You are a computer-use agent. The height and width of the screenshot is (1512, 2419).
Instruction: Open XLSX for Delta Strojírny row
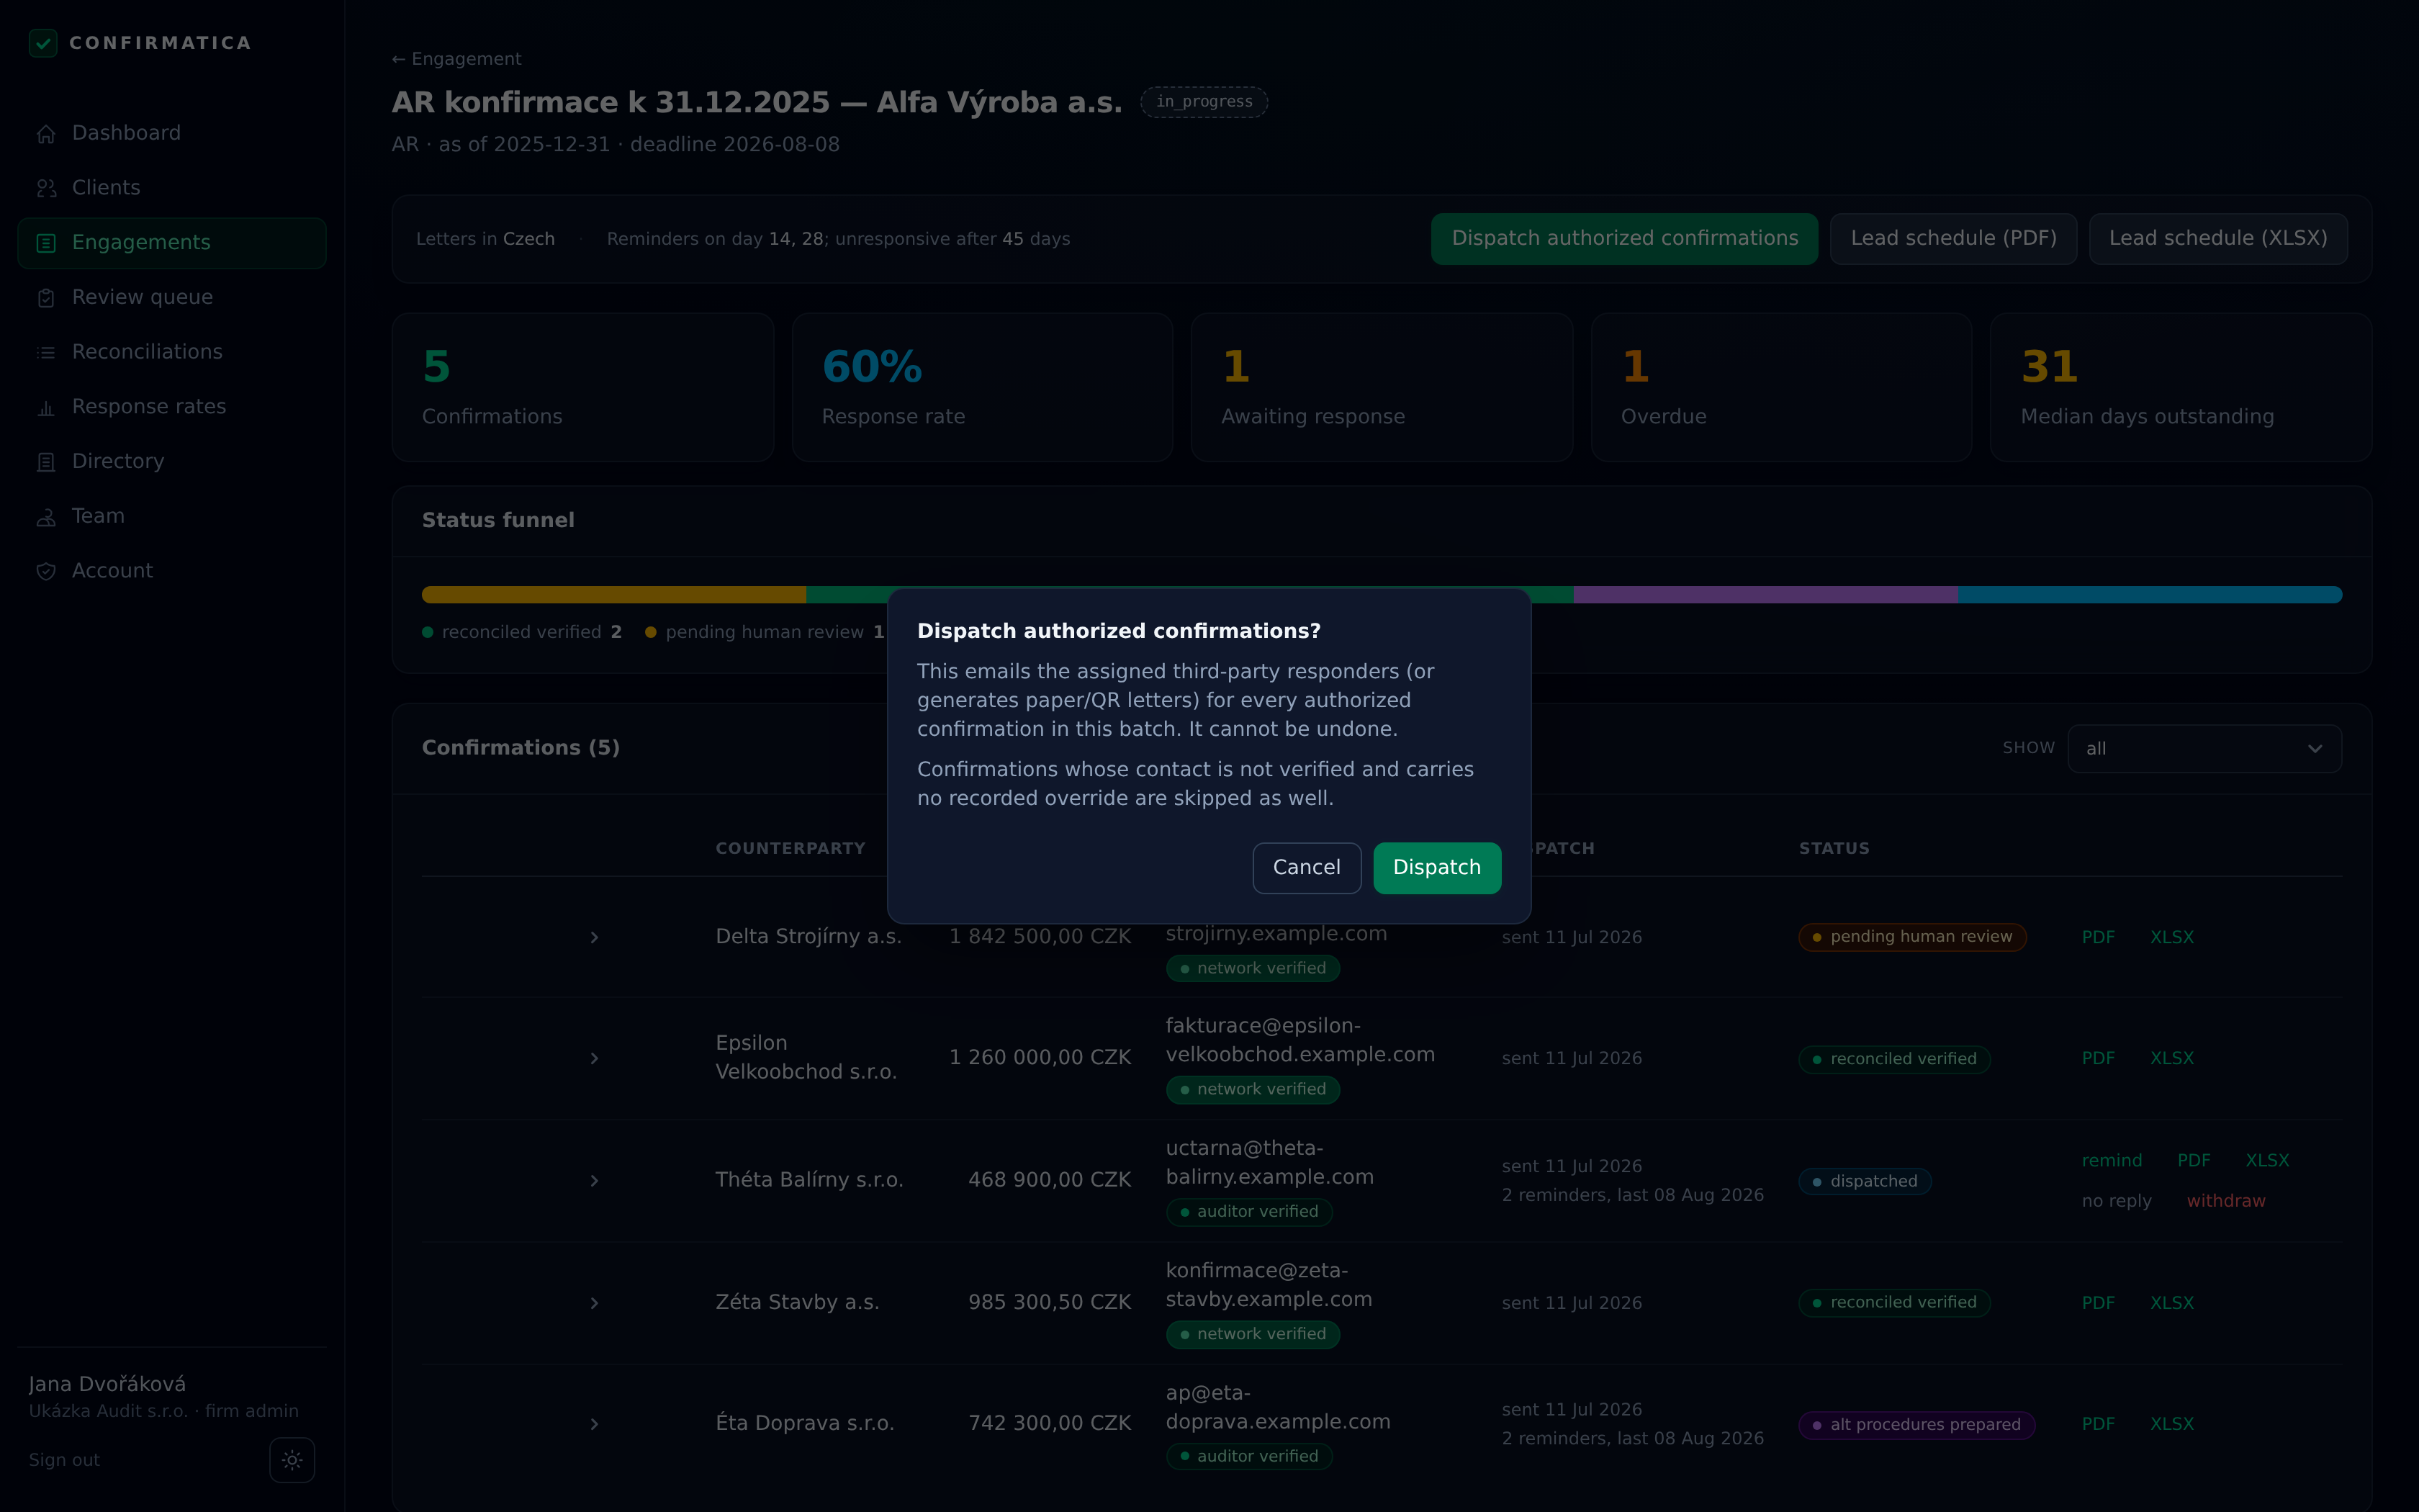tap(2172, 937)
